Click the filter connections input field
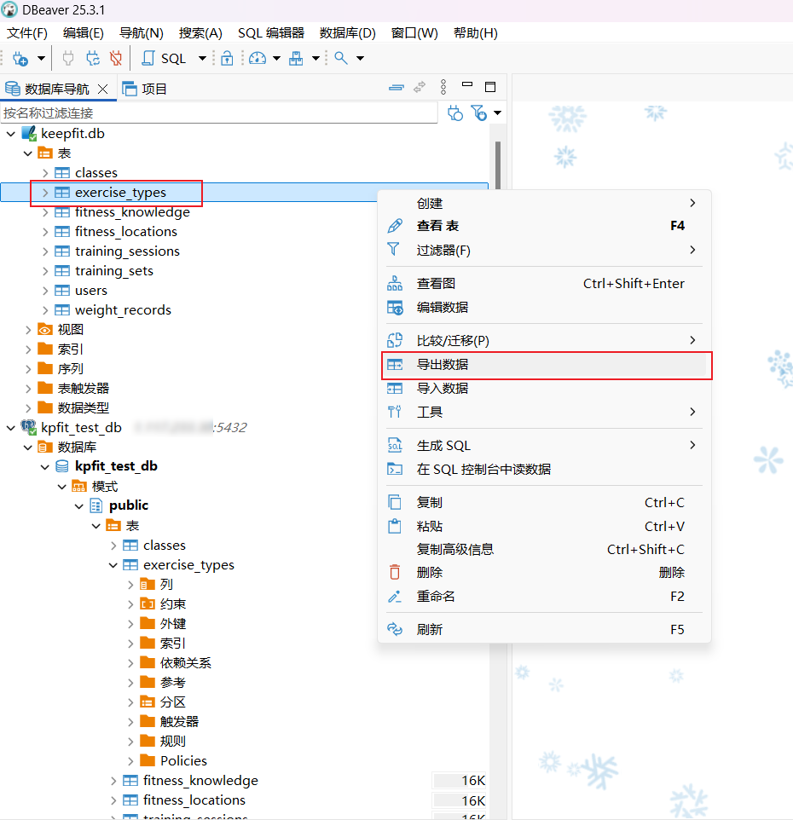Viewport: 793px width, 820px height. coord(219,113)
